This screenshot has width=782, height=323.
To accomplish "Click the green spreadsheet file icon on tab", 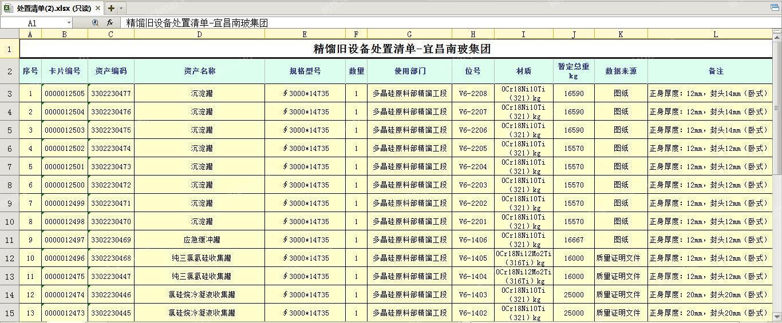I will (8, 8).
